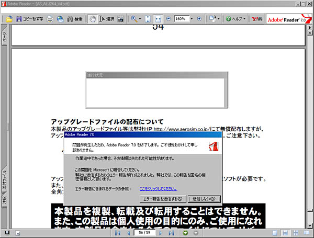The width and height of the screenshot is (314, 238).
Task: Click the error report data link
Action: coord(158,189)
